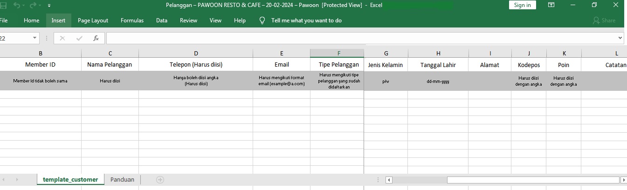Screen dimensions: 627x190
Task: Click the Enter checkmark in the formula bar
Action: point(79,38)
